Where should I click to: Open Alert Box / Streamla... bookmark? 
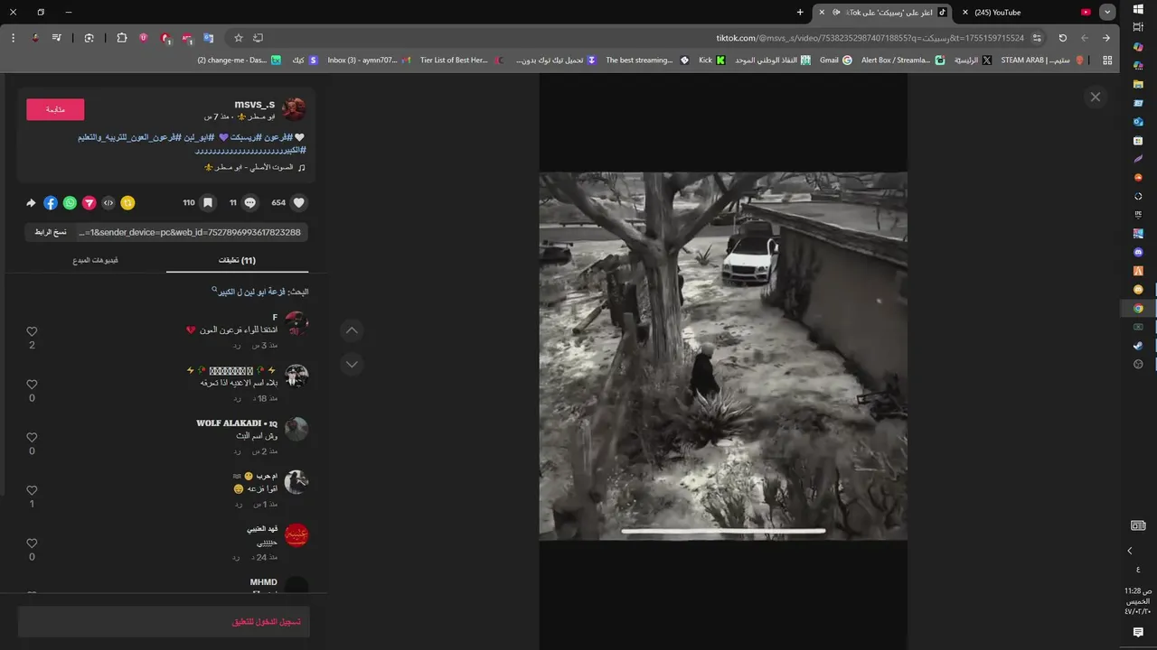(x=903, y=60)
